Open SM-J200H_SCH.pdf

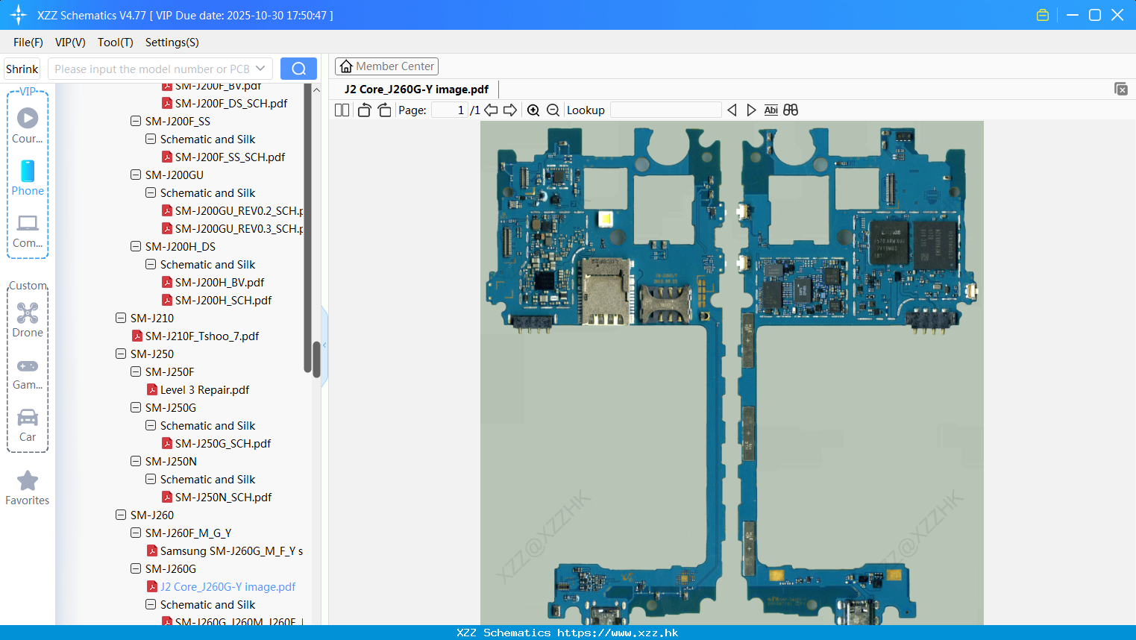pyautogui.click(x=223, y=300)
